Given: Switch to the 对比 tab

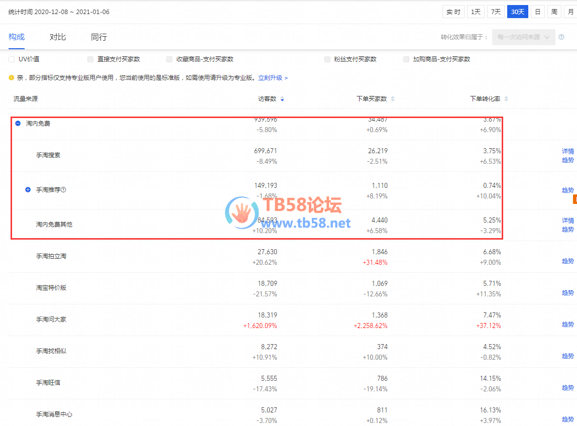Looking at the screenshot, I should coord(58,37).
